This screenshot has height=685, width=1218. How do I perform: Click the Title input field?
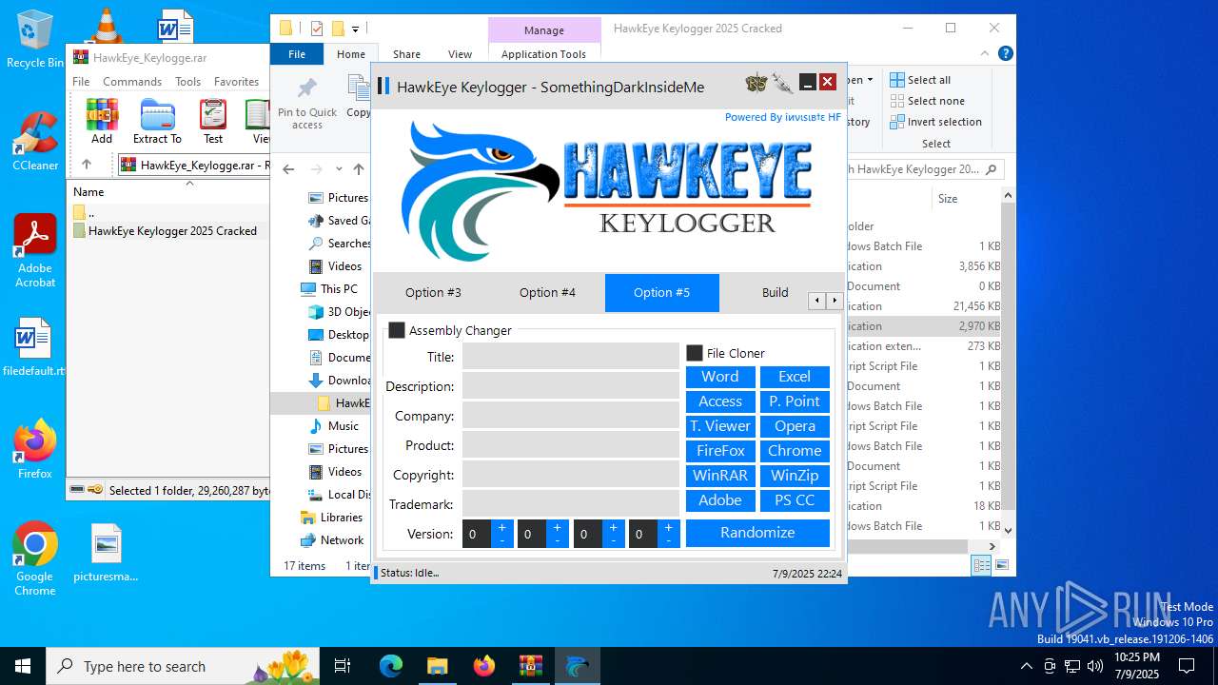[571, 357]
